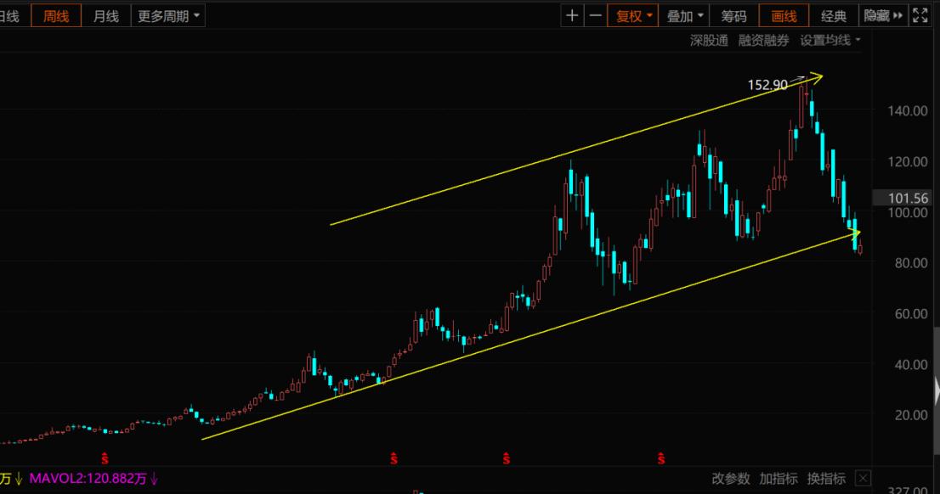The width and height of the screenshot is (940, 494).
Task: Click the MAVOL2:120.882万 indicator value
Action: click(x=88, y=479)
